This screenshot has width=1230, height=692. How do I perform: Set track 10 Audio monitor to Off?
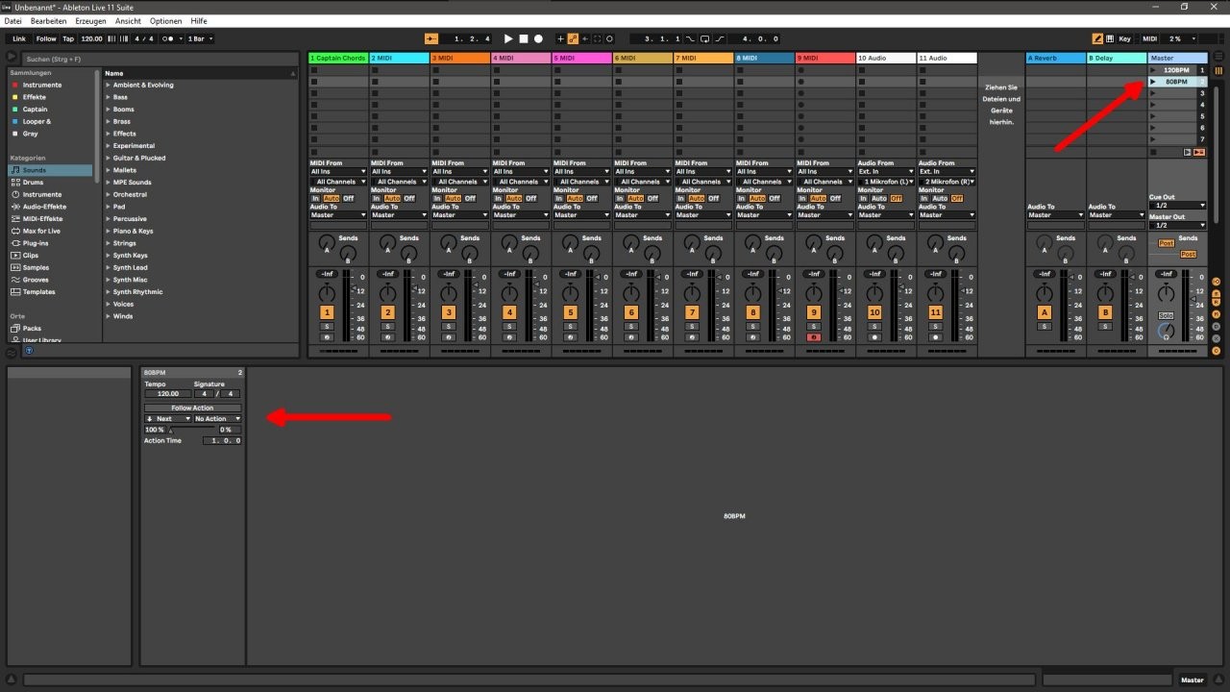(897, 198)
